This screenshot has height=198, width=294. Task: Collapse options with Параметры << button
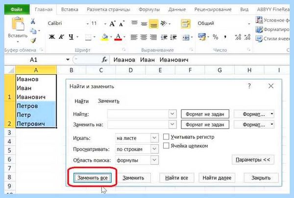point(253,160)
